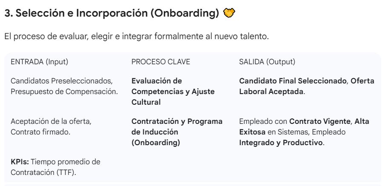Click the yellow heart emoji in heading
This screenshot has height=186, width=385.
[229, 14]
